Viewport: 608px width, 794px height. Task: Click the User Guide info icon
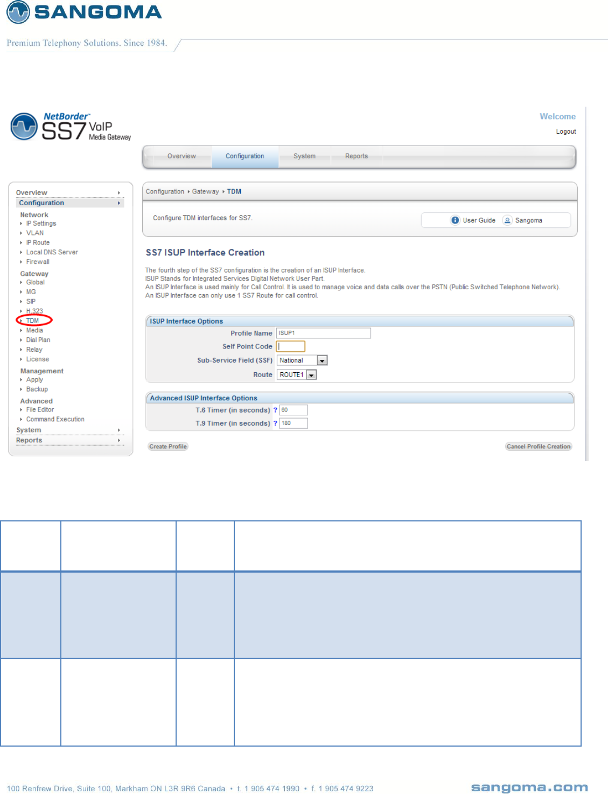455,220
